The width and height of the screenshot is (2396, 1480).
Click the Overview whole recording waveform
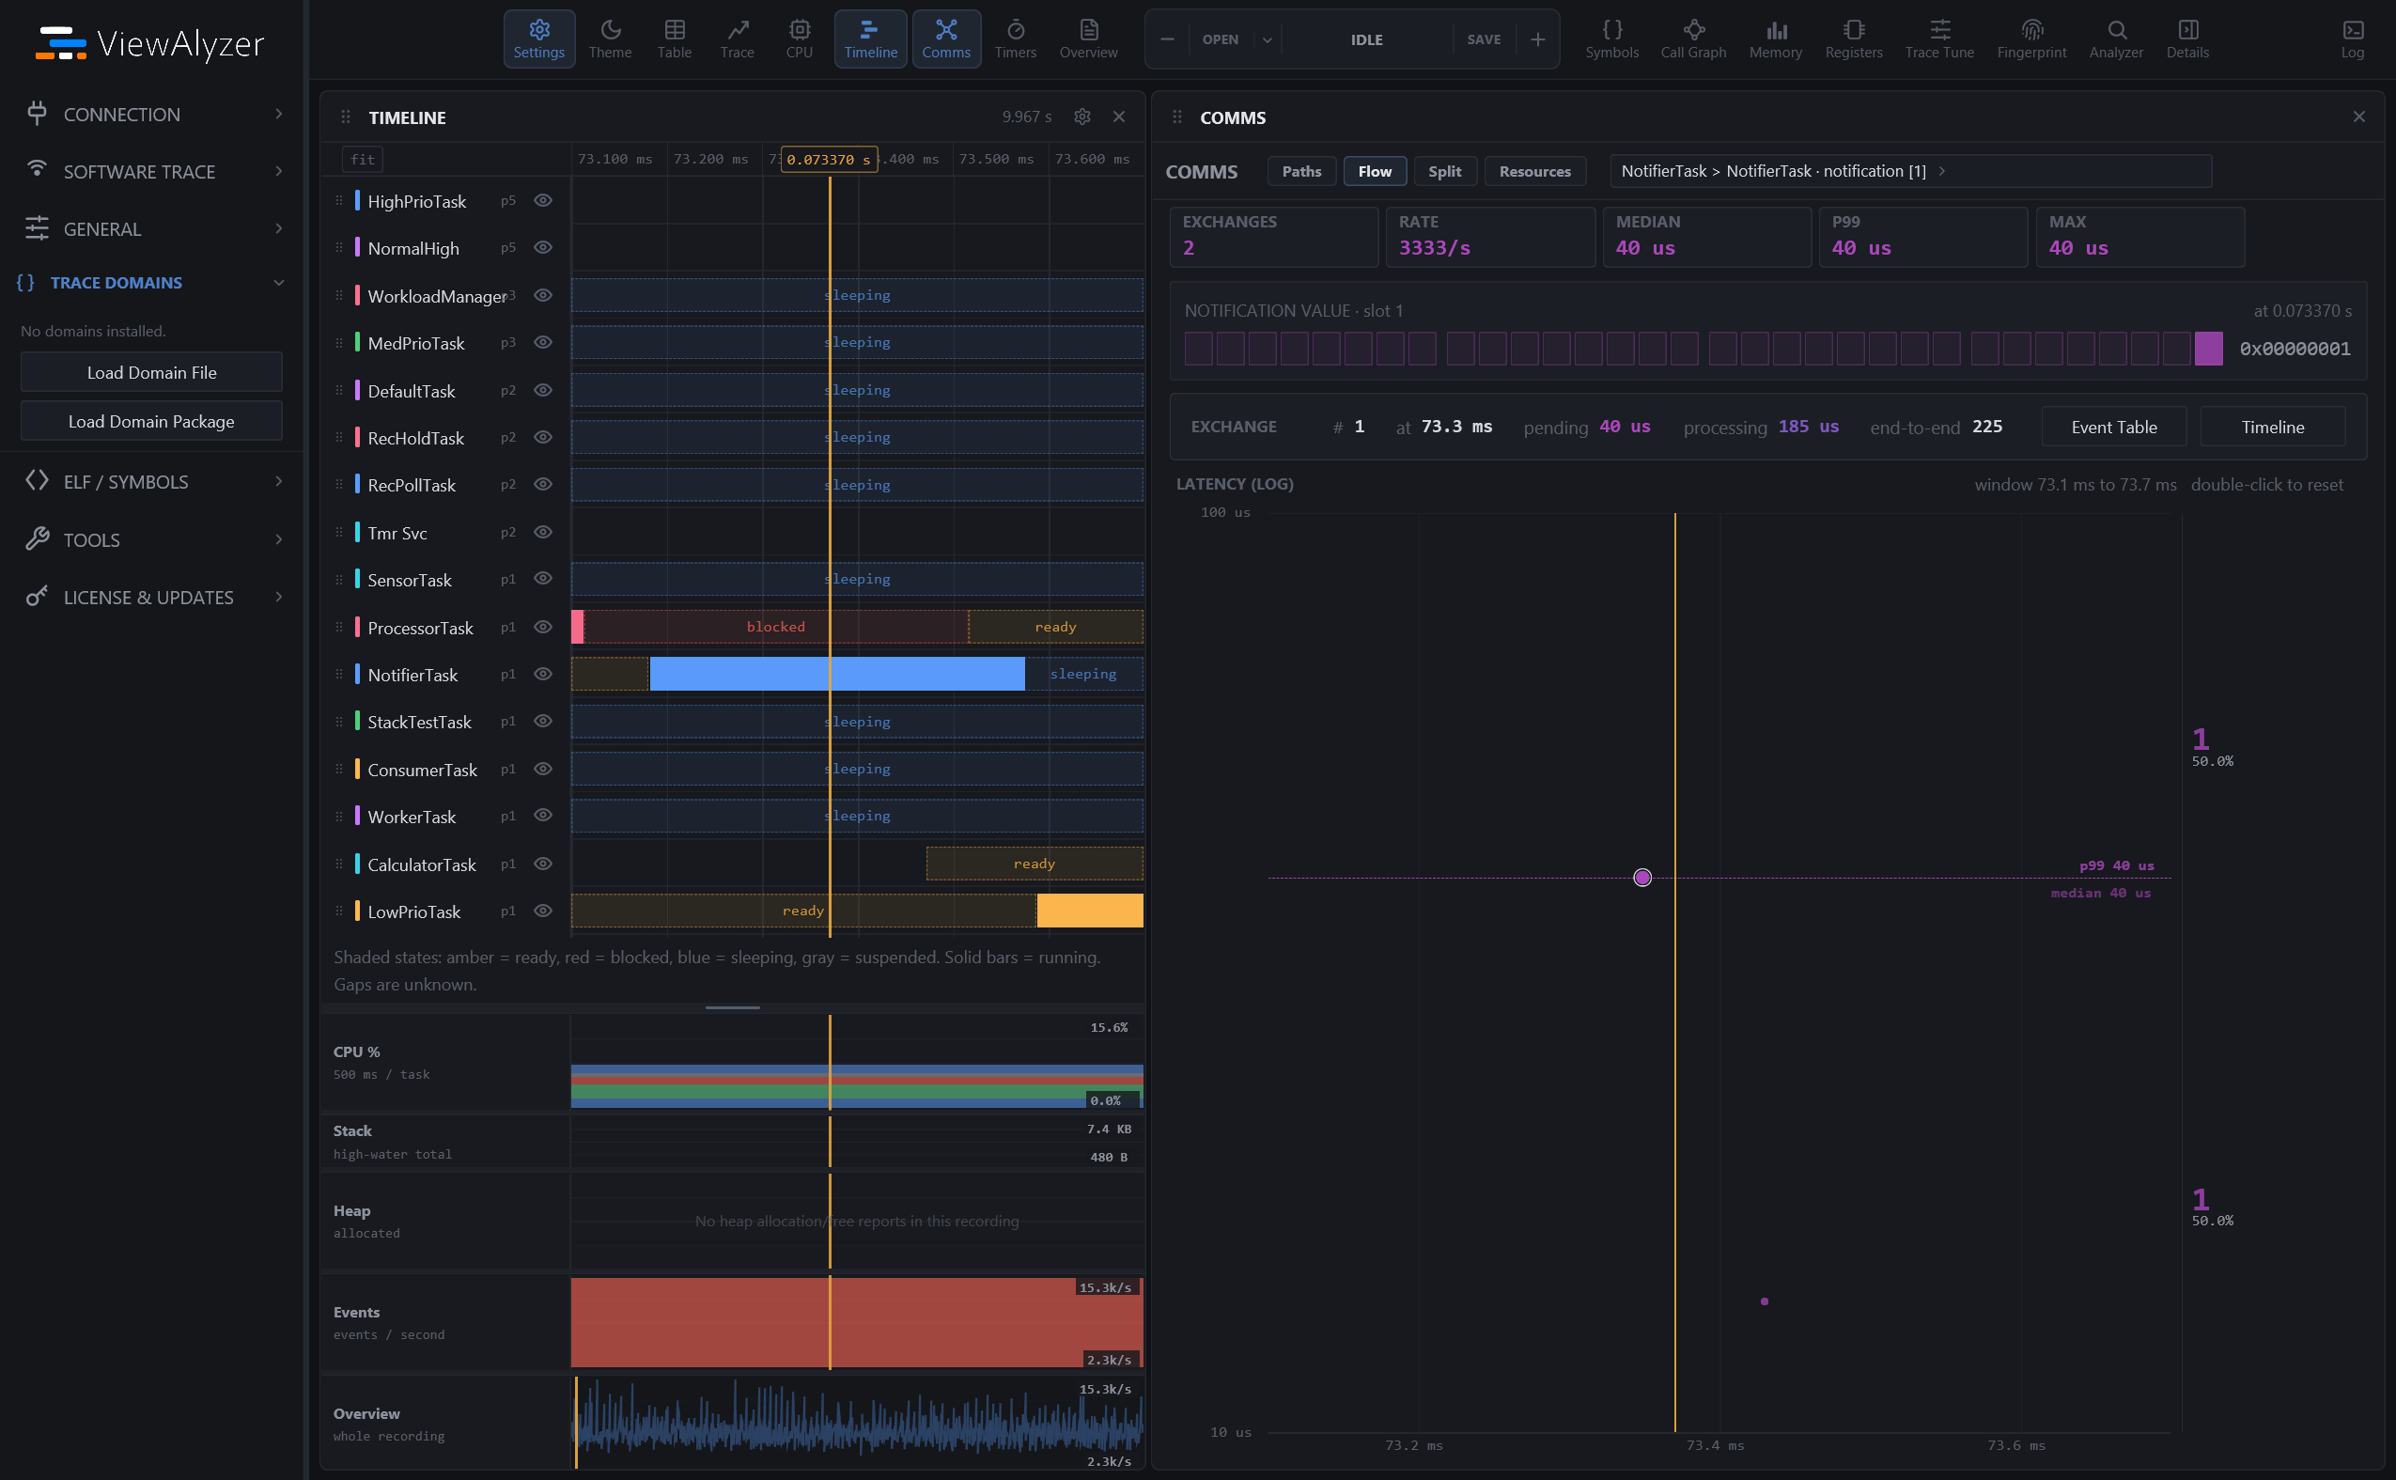(857, 1425)
